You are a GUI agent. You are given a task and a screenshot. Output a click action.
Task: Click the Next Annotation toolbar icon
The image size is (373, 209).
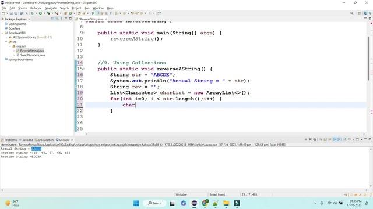click(117, 13)
